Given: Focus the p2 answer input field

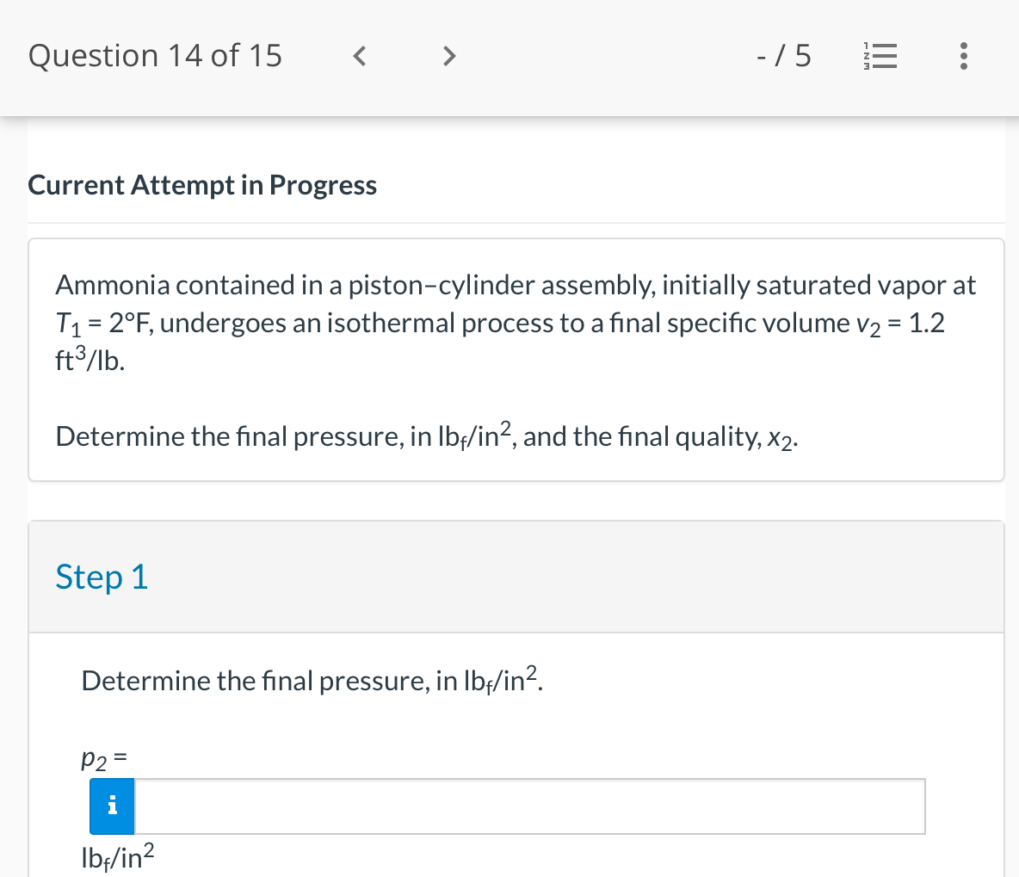Looking at the screenshot, I should click(529, 806).
